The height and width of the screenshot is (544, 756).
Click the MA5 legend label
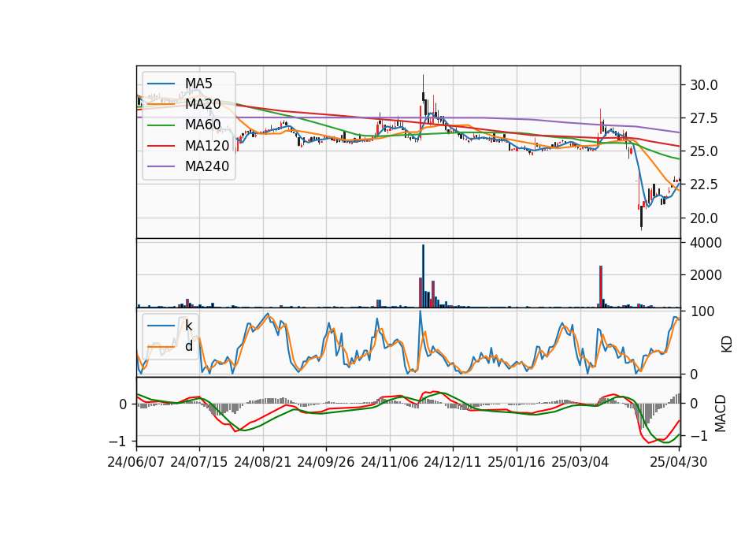pos(198,84)
